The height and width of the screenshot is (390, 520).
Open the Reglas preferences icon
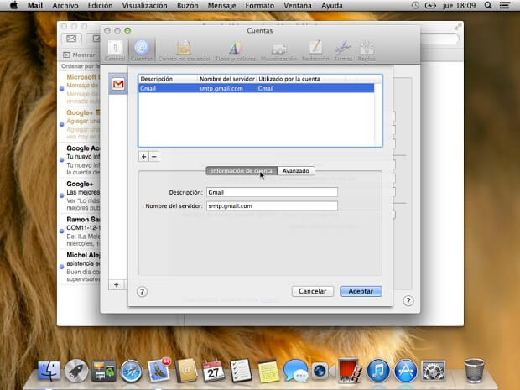[367, 49]
